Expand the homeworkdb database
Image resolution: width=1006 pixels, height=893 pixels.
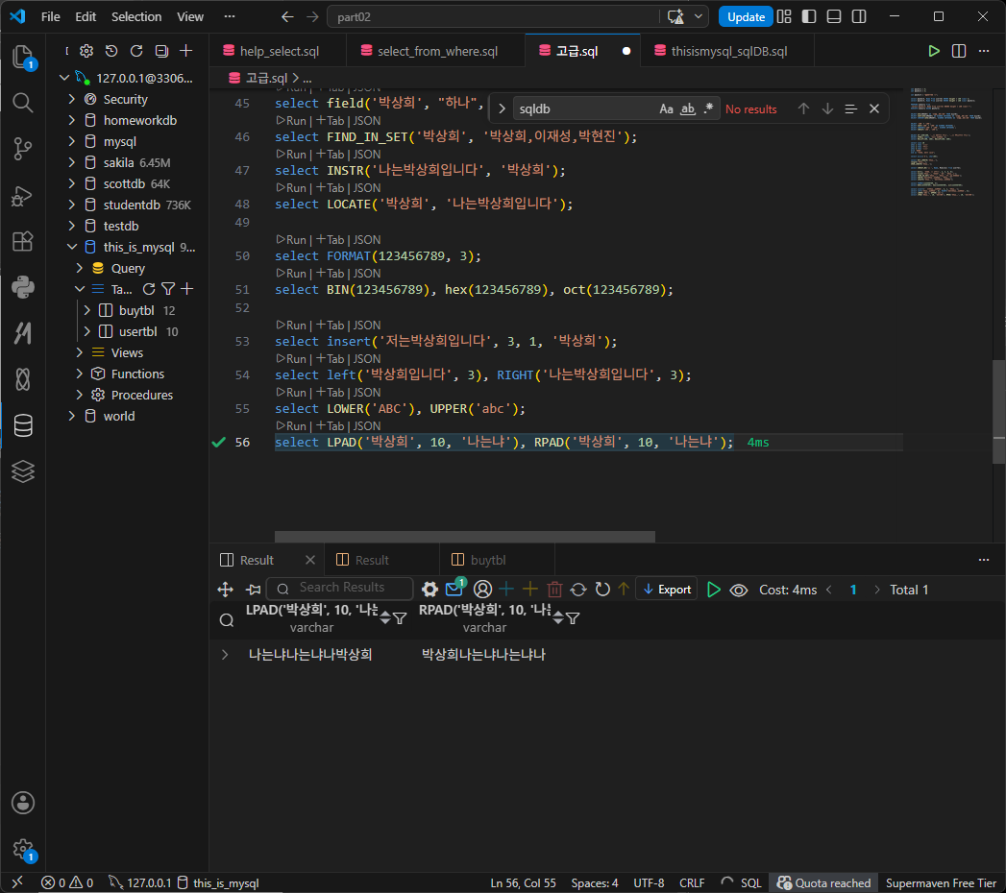tap(72, 121)
